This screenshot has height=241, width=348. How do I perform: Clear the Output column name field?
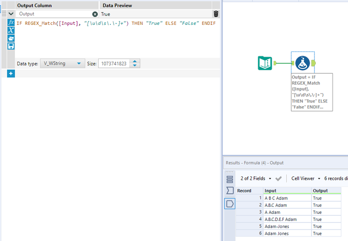(95, 14)
